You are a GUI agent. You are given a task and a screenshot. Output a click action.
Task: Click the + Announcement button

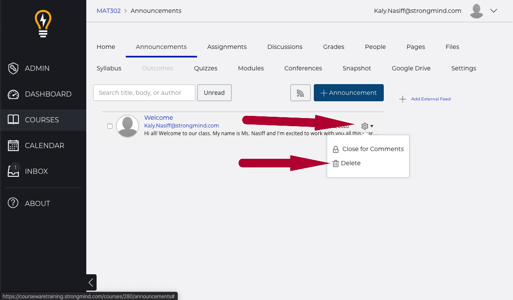click(x=349, y=93)
